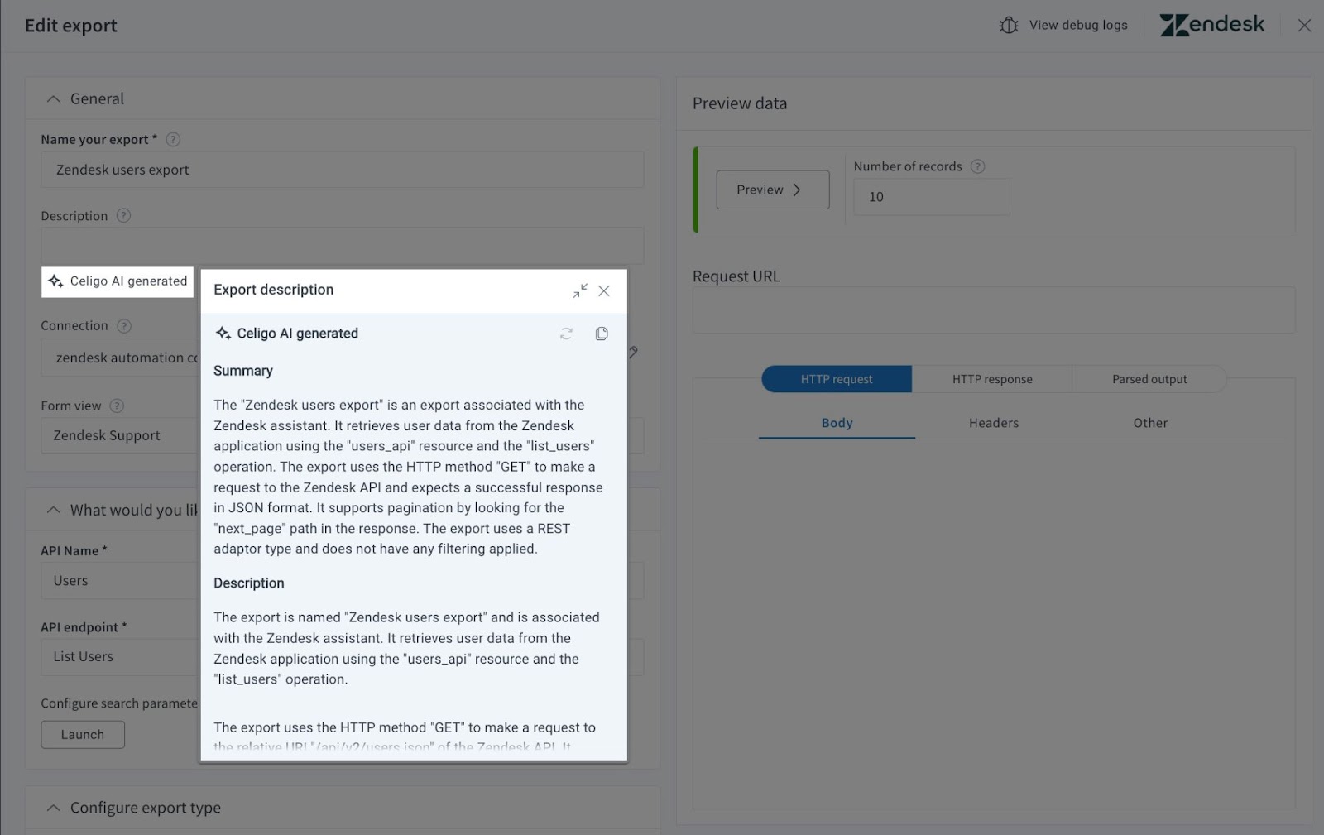The height and width of the screenshot is (835, 1324).
Task: Select the Headers tab
Action: 992,422
